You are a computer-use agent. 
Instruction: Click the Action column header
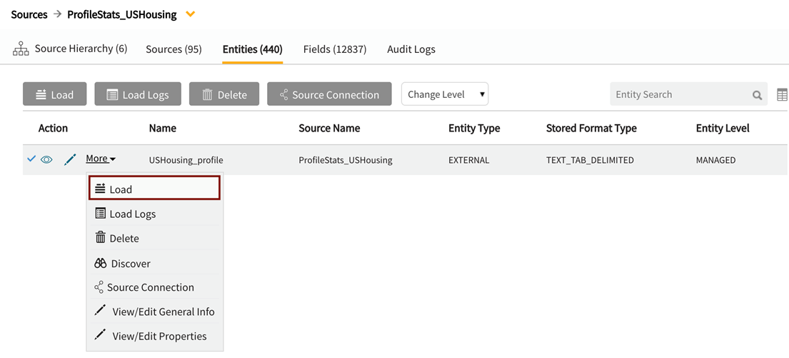53,129
